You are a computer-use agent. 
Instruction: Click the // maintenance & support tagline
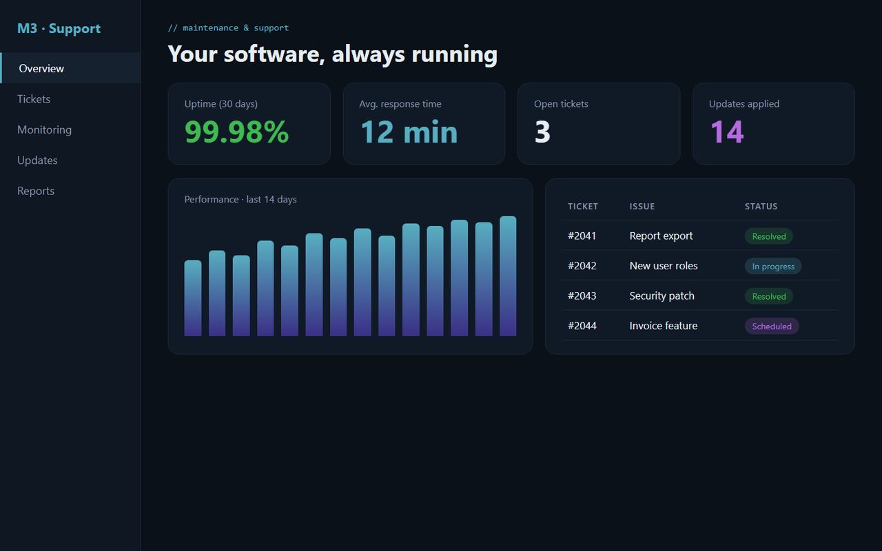click(x=229, y=28)
